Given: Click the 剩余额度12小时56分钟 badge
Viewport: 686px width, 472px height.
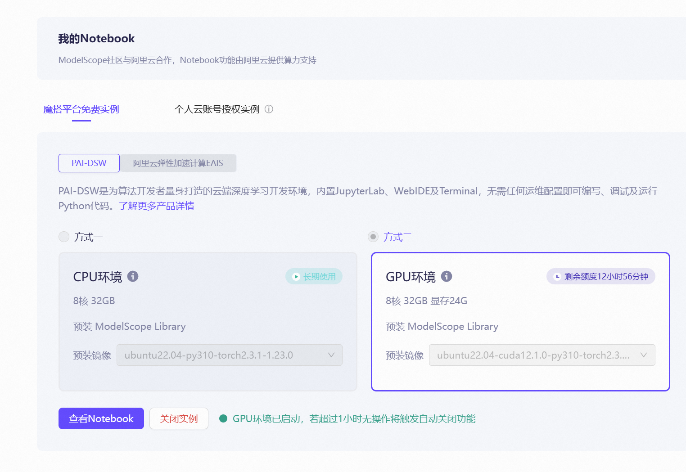Looking at the screenshot, I should point(600,276).
